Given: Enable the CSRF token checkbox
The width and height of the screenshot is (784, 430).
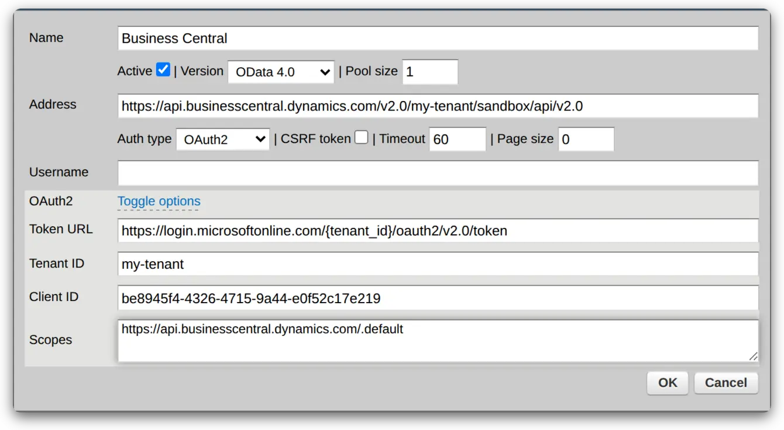Looking at the screenshot, I should pos(362,137).
